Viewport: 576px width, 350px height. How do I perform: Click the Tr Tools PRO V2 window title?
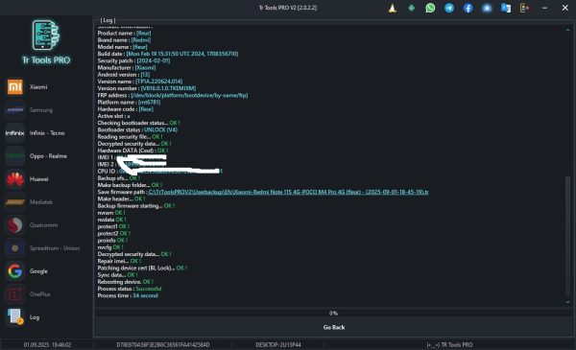288,8
